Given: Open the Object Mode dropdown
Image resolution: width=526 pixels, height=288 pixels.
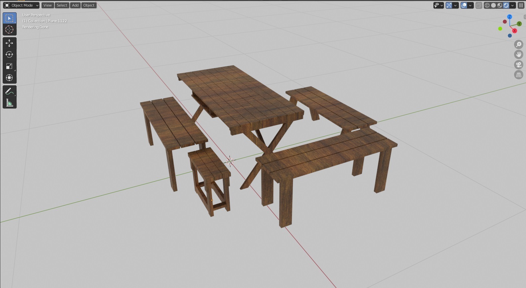Looking at the screenshot, I should [21, 5].
